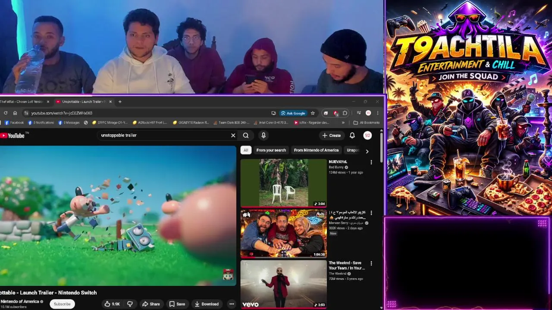Bookmark this page with the star icon
This screenshot has width=552, height=310.
pos(313,113)
